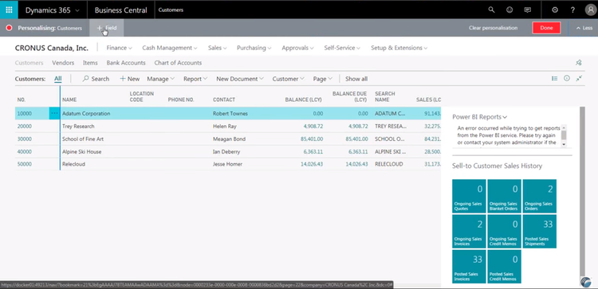Click the red personalising record indicator
Image resolution: width=598 pixels, height=289 pixels.
pyautogui.click(x=9, y=28)
